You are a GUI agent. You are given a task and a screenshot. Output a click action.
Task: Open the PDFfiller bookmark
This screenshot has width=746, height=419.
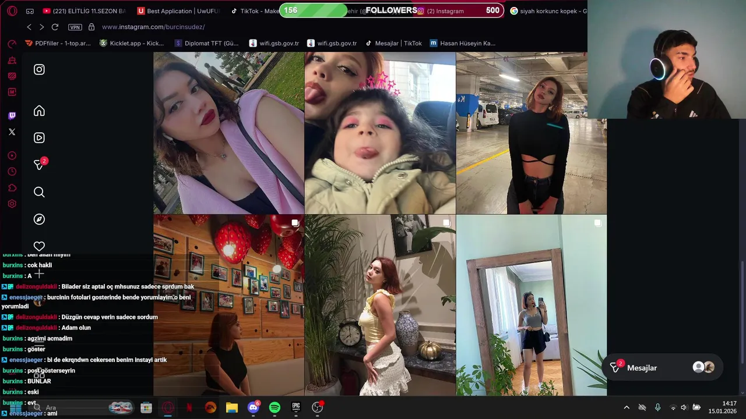[58, 43]
